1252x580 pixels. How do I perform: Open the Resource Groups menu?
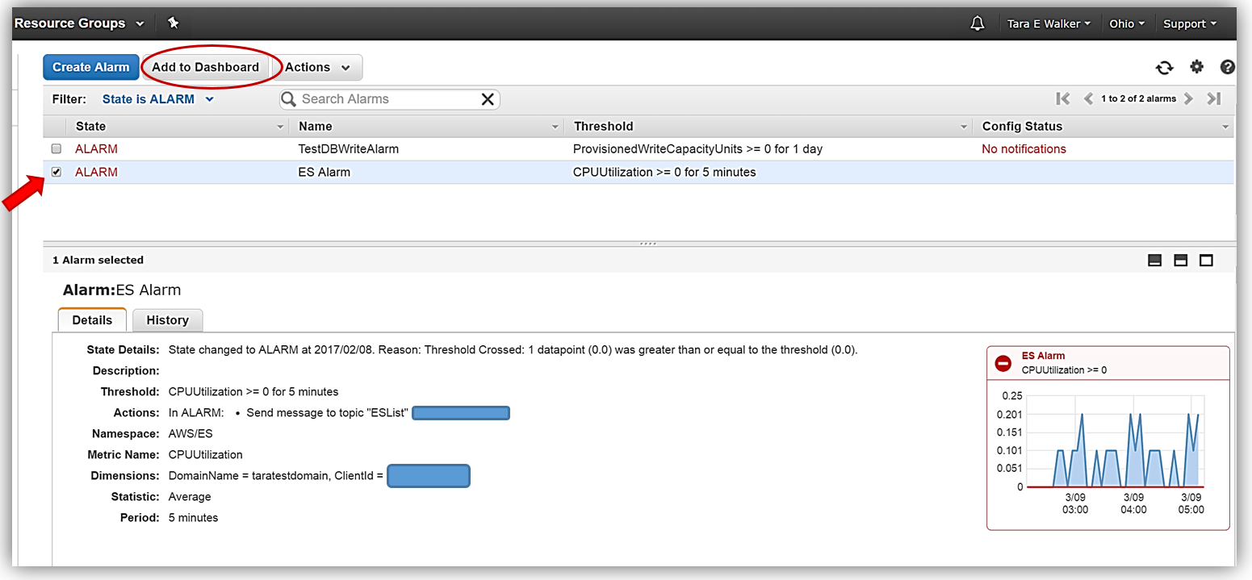pyautogui.click(x=78, y=23)
